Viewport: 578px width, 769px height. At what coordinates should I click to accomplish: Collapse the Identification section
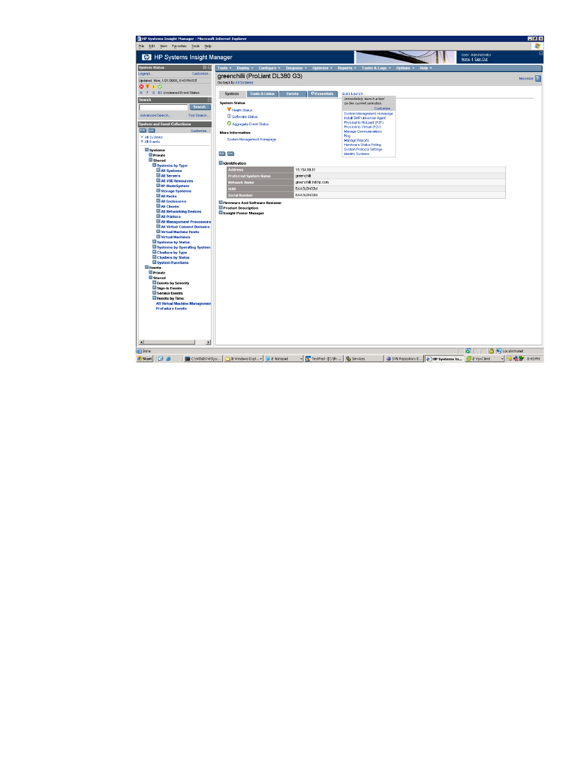pyautogui.click(x=221, y=163)
